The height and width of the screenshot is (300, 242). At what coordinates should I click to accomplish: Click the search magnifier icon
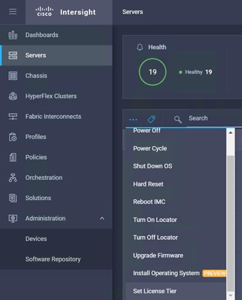178,119
